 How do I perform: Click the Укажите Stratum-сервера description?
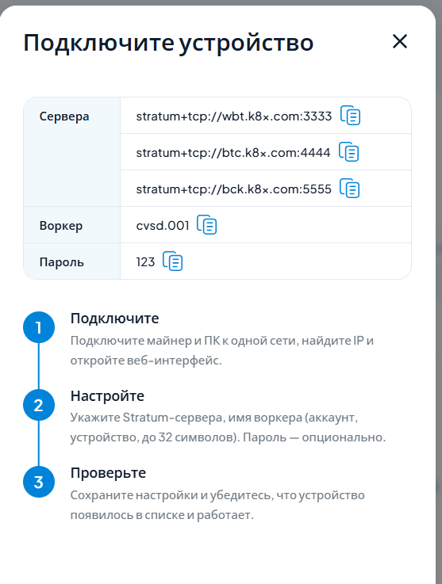228,427
